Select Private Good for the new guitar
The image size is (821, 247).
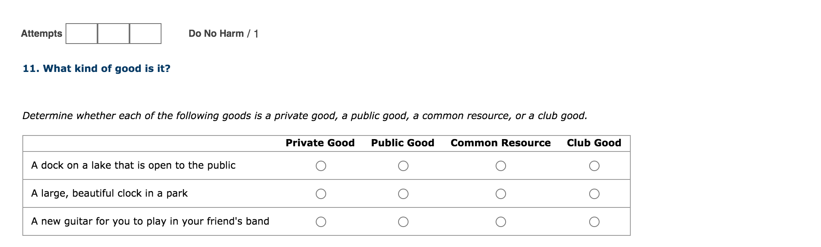(321, 221)
